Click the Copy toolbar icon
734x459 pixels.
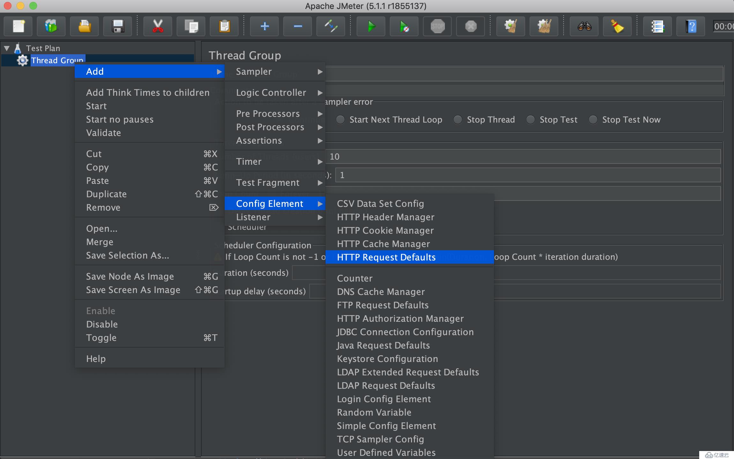pos(191,26)
